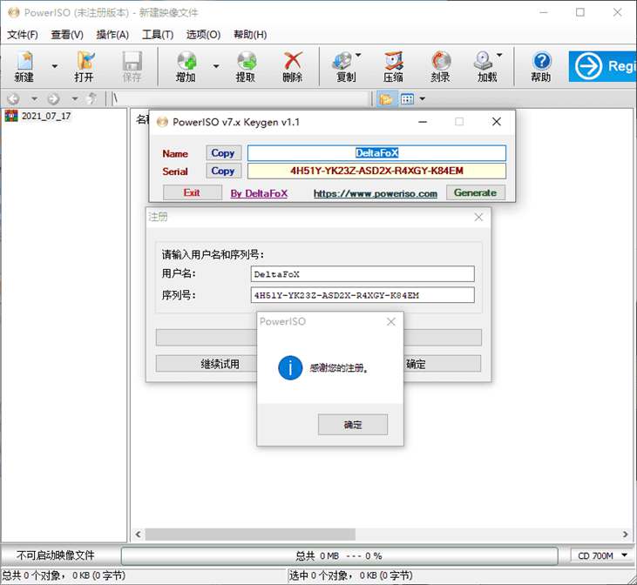
Task: Click the PowerISO app icon in title bar
Action: (13, 12)
